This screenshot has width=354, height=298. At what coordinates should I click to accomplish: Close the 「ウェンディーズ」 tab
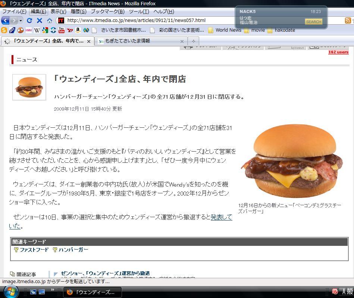89,41
